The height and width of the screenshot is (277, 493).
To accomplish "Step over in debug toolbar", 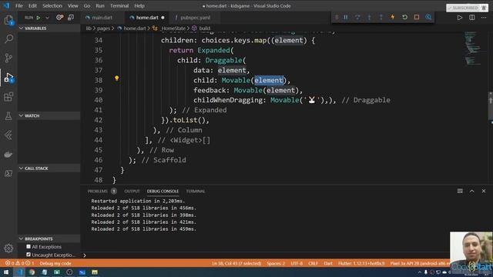I will click(357, 17).
